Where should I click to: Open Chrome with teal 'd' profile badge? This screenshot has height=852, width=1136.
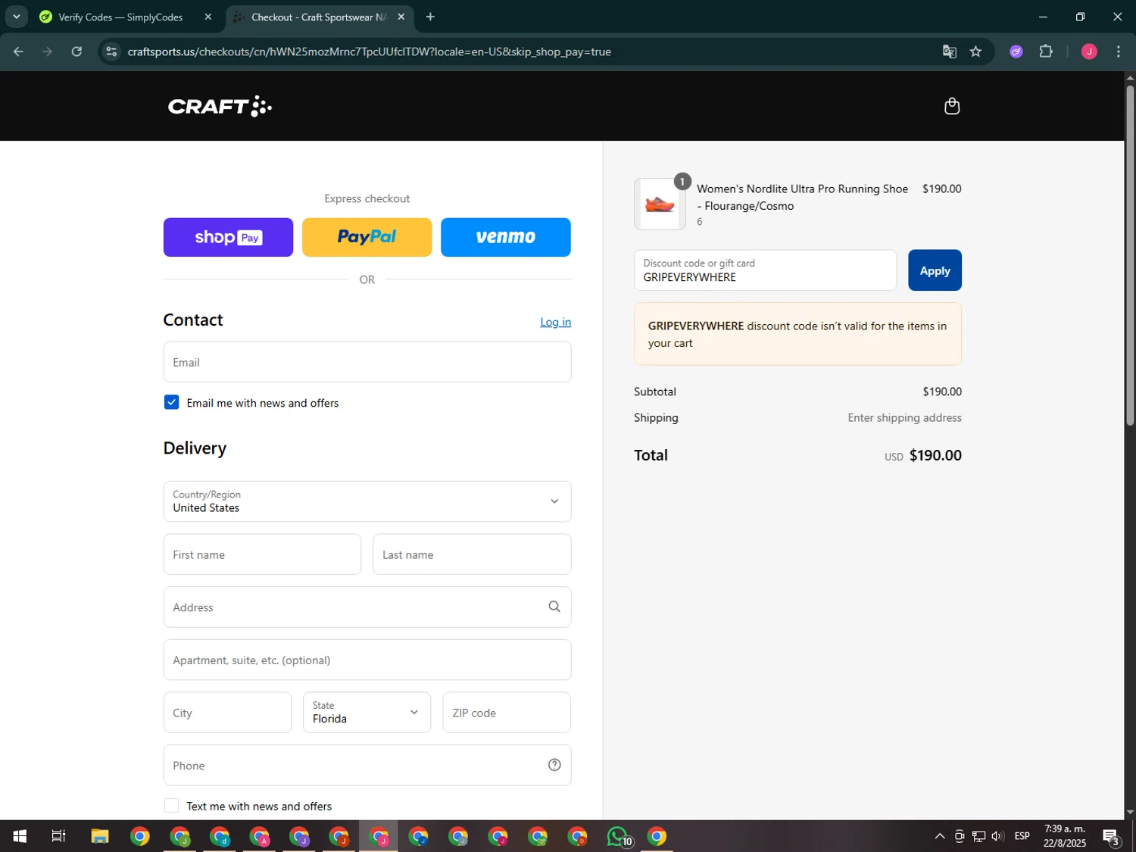(220, 836)
